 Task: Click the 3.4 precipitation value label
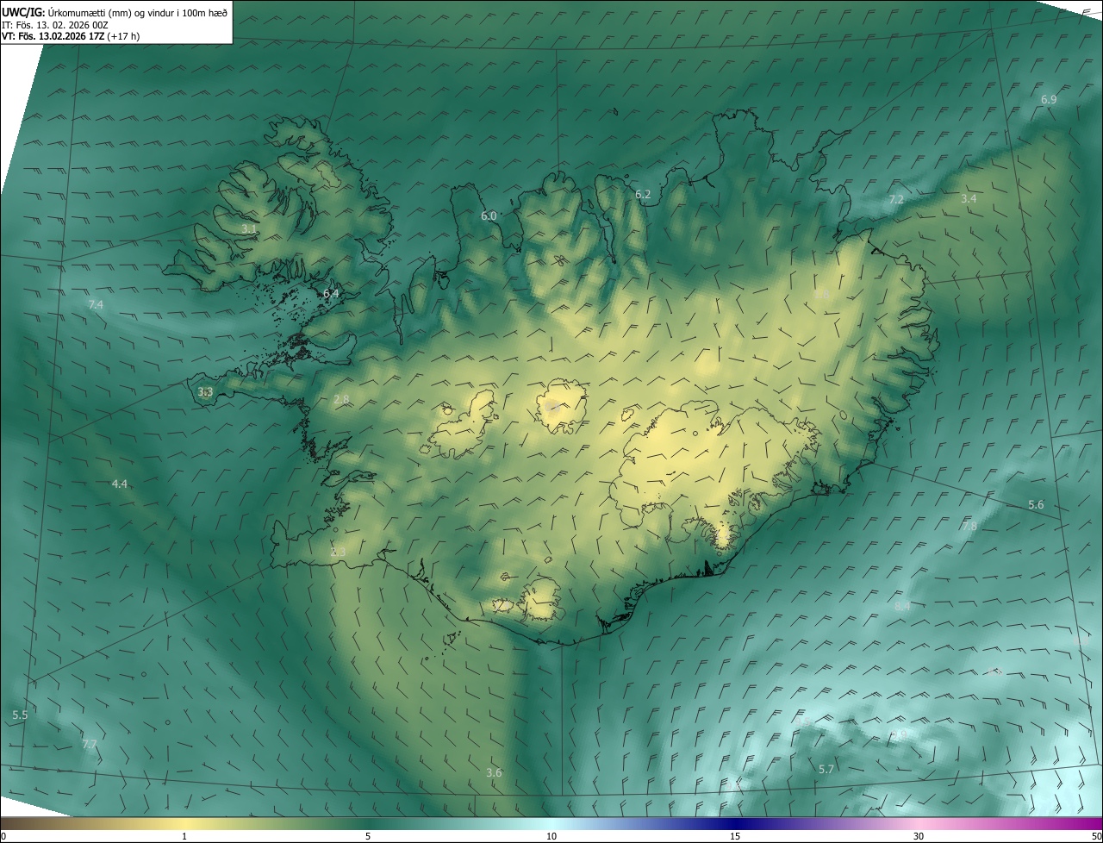pyautogui.click(x=969, y=199)
